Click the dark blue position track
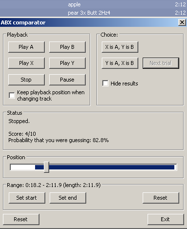The width and height of the screenshot is (187, 229). click(105, 167)
